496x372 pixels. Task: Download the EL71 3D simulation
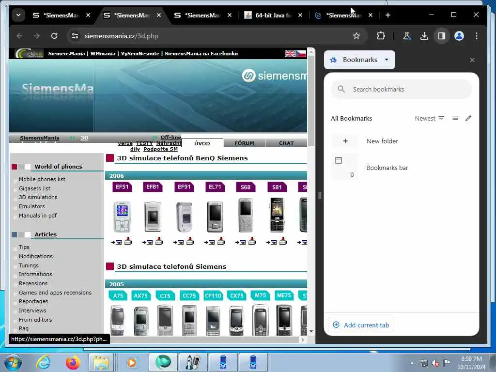221,241
